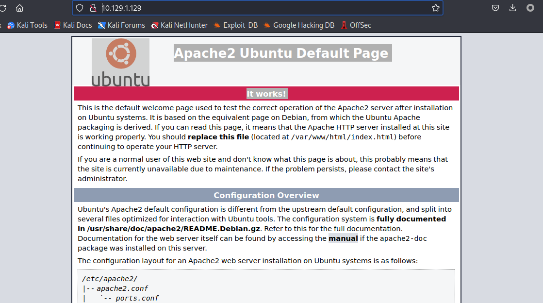Open the Exploit-DB bookmark
This screenshot has height=303, width=543.
236,25
